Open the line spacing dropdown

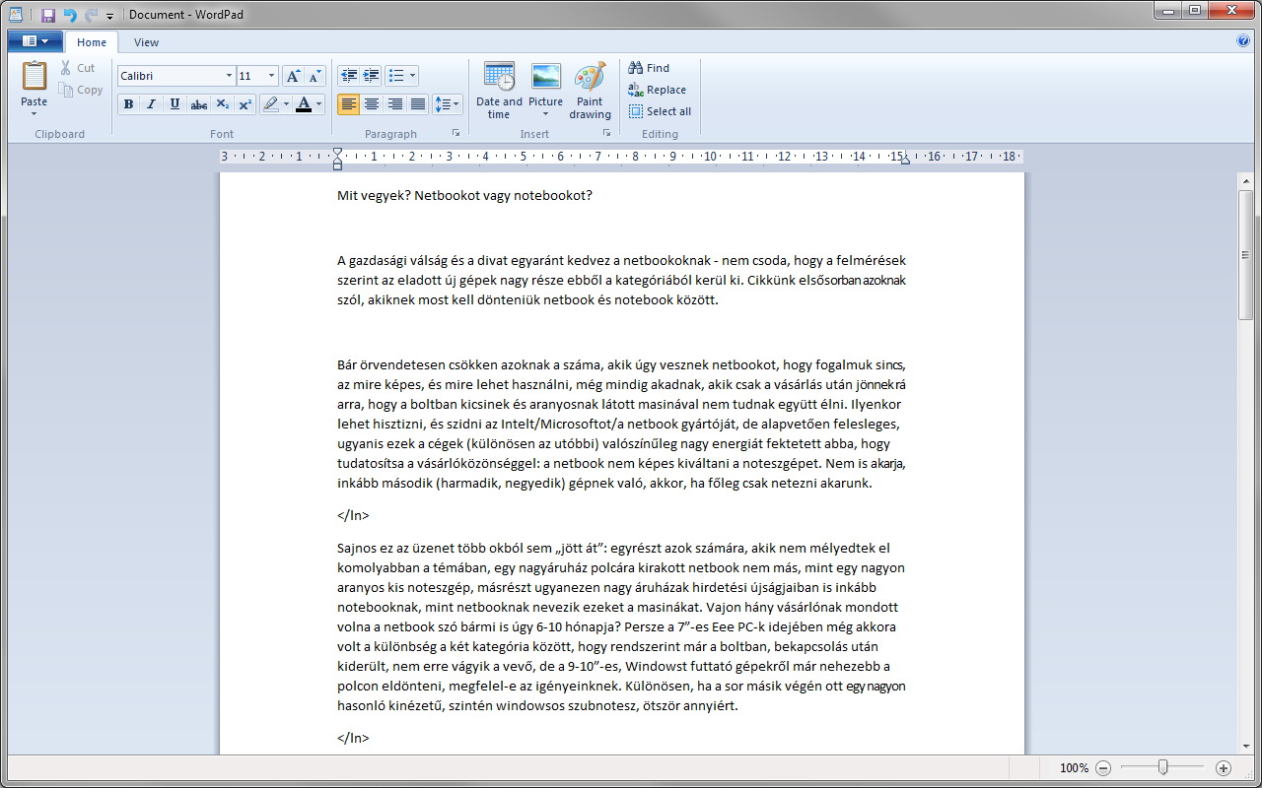[448, 103]
